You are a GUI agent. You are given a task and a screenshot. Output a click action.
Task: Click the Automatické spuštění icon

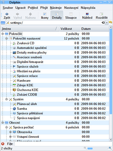[x=15, y=48]
